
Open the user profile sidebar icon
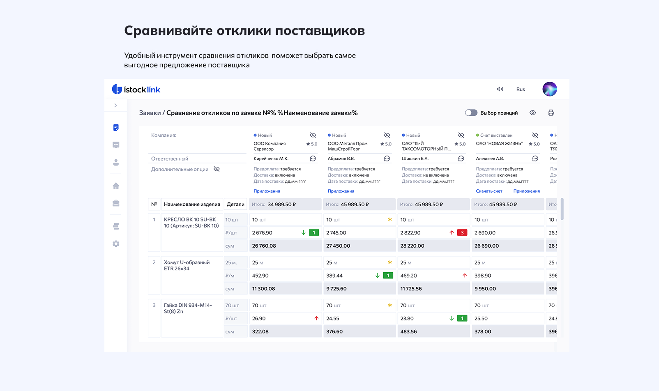116,163
